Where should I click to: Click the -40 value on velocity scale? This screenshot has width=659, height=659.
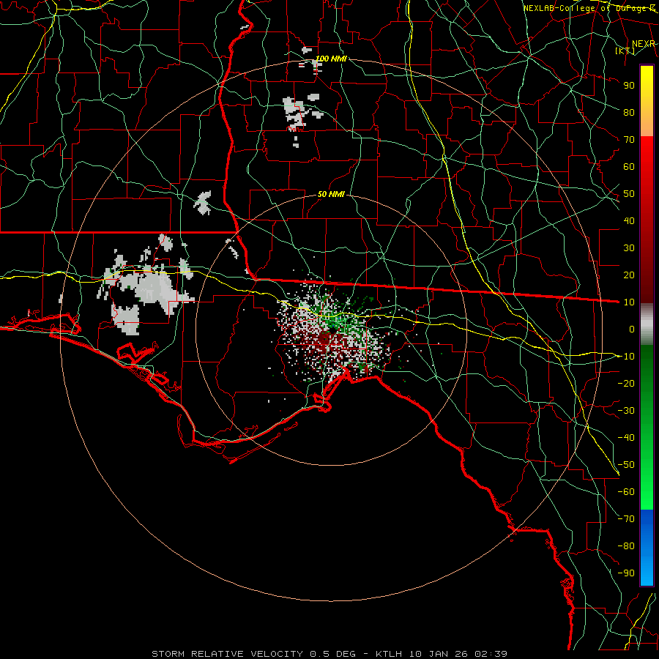pyautogui.click(x=626, y=438)
